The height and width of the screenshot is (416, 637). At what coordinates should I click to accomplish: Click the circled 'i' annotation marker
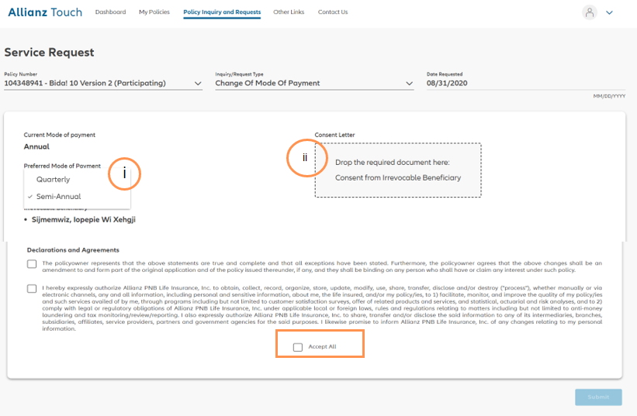[124, 174]
